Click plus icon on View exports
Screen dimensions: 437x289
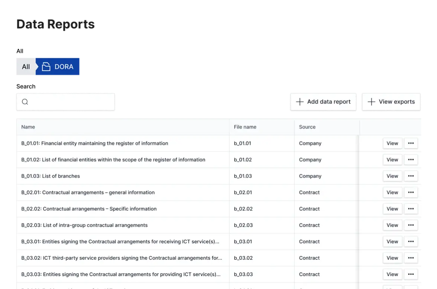371,102
